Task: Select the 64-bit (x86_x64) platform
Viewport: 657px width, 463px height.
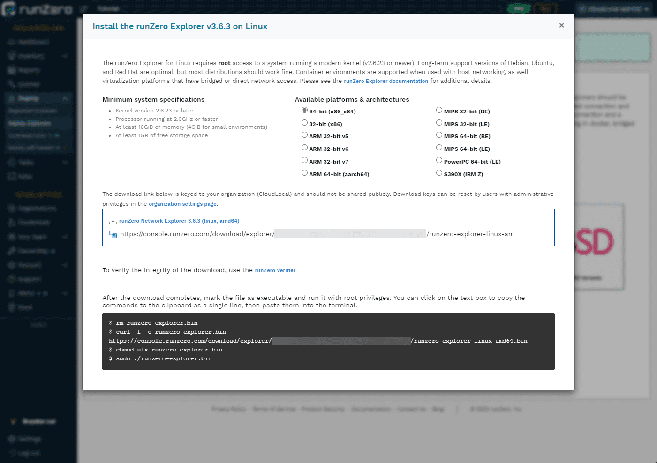Action: tap(304, 110)
